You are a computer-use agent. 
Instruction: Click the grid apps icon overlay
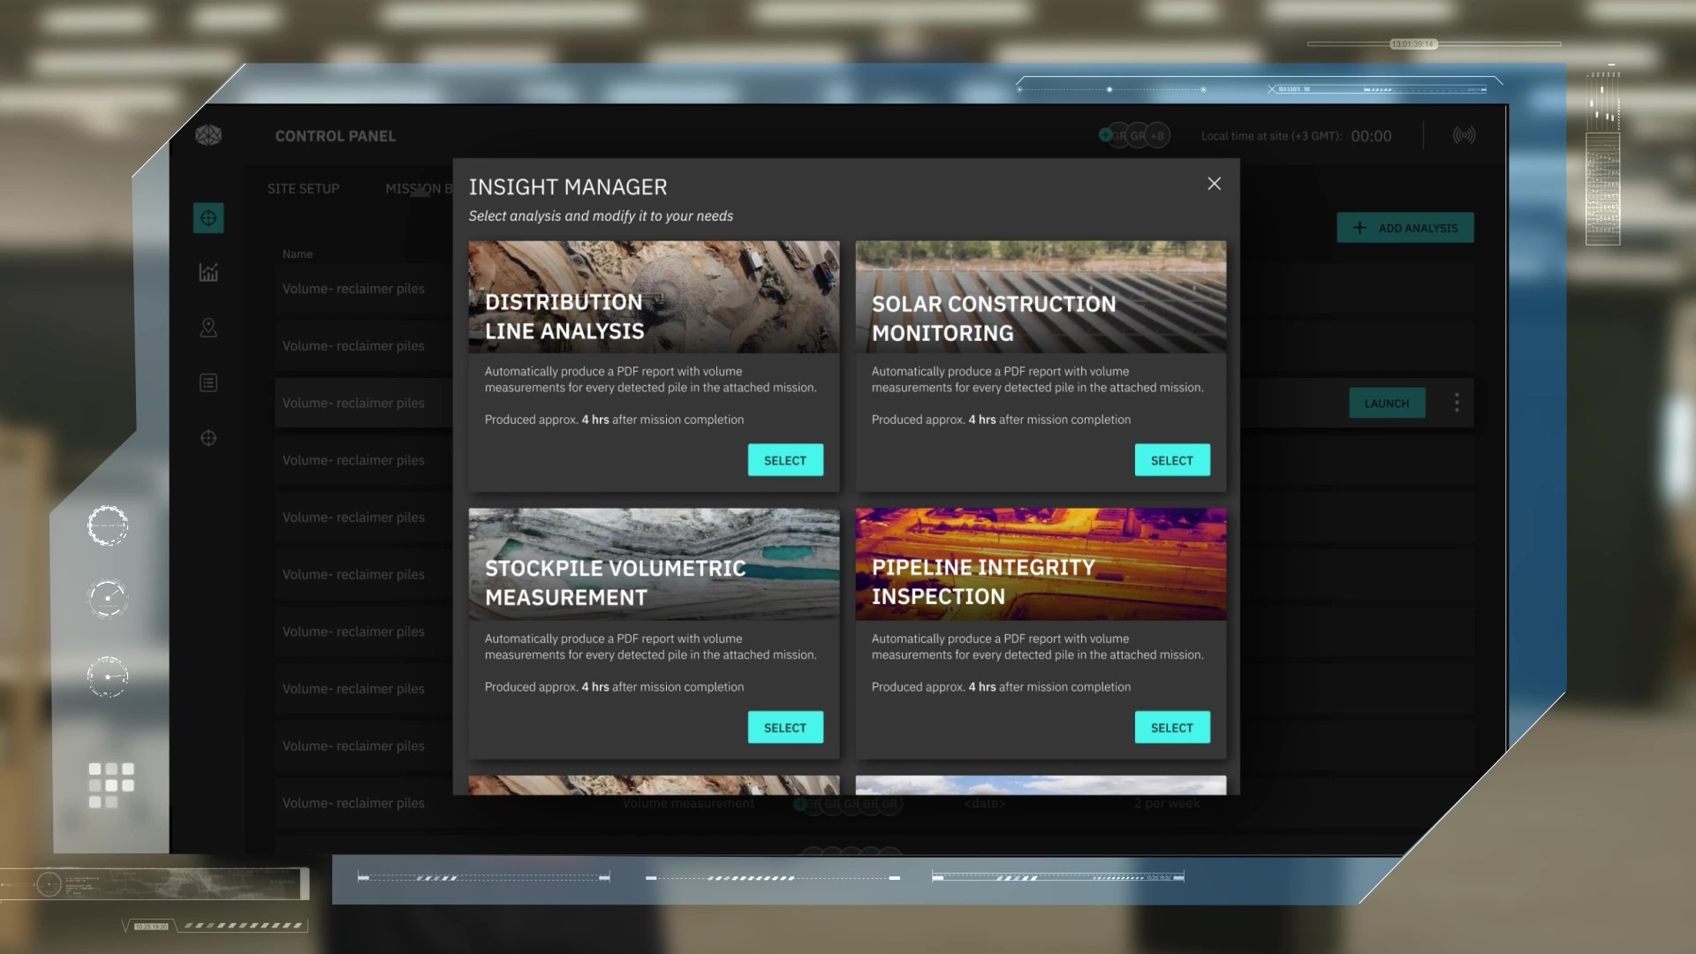pyautogui.click(x=111, y=784)
